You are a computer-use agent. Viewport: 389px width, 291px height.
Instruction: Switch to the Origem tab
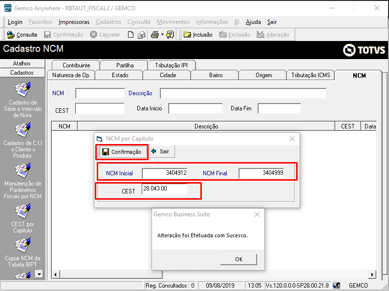(263, 75)
